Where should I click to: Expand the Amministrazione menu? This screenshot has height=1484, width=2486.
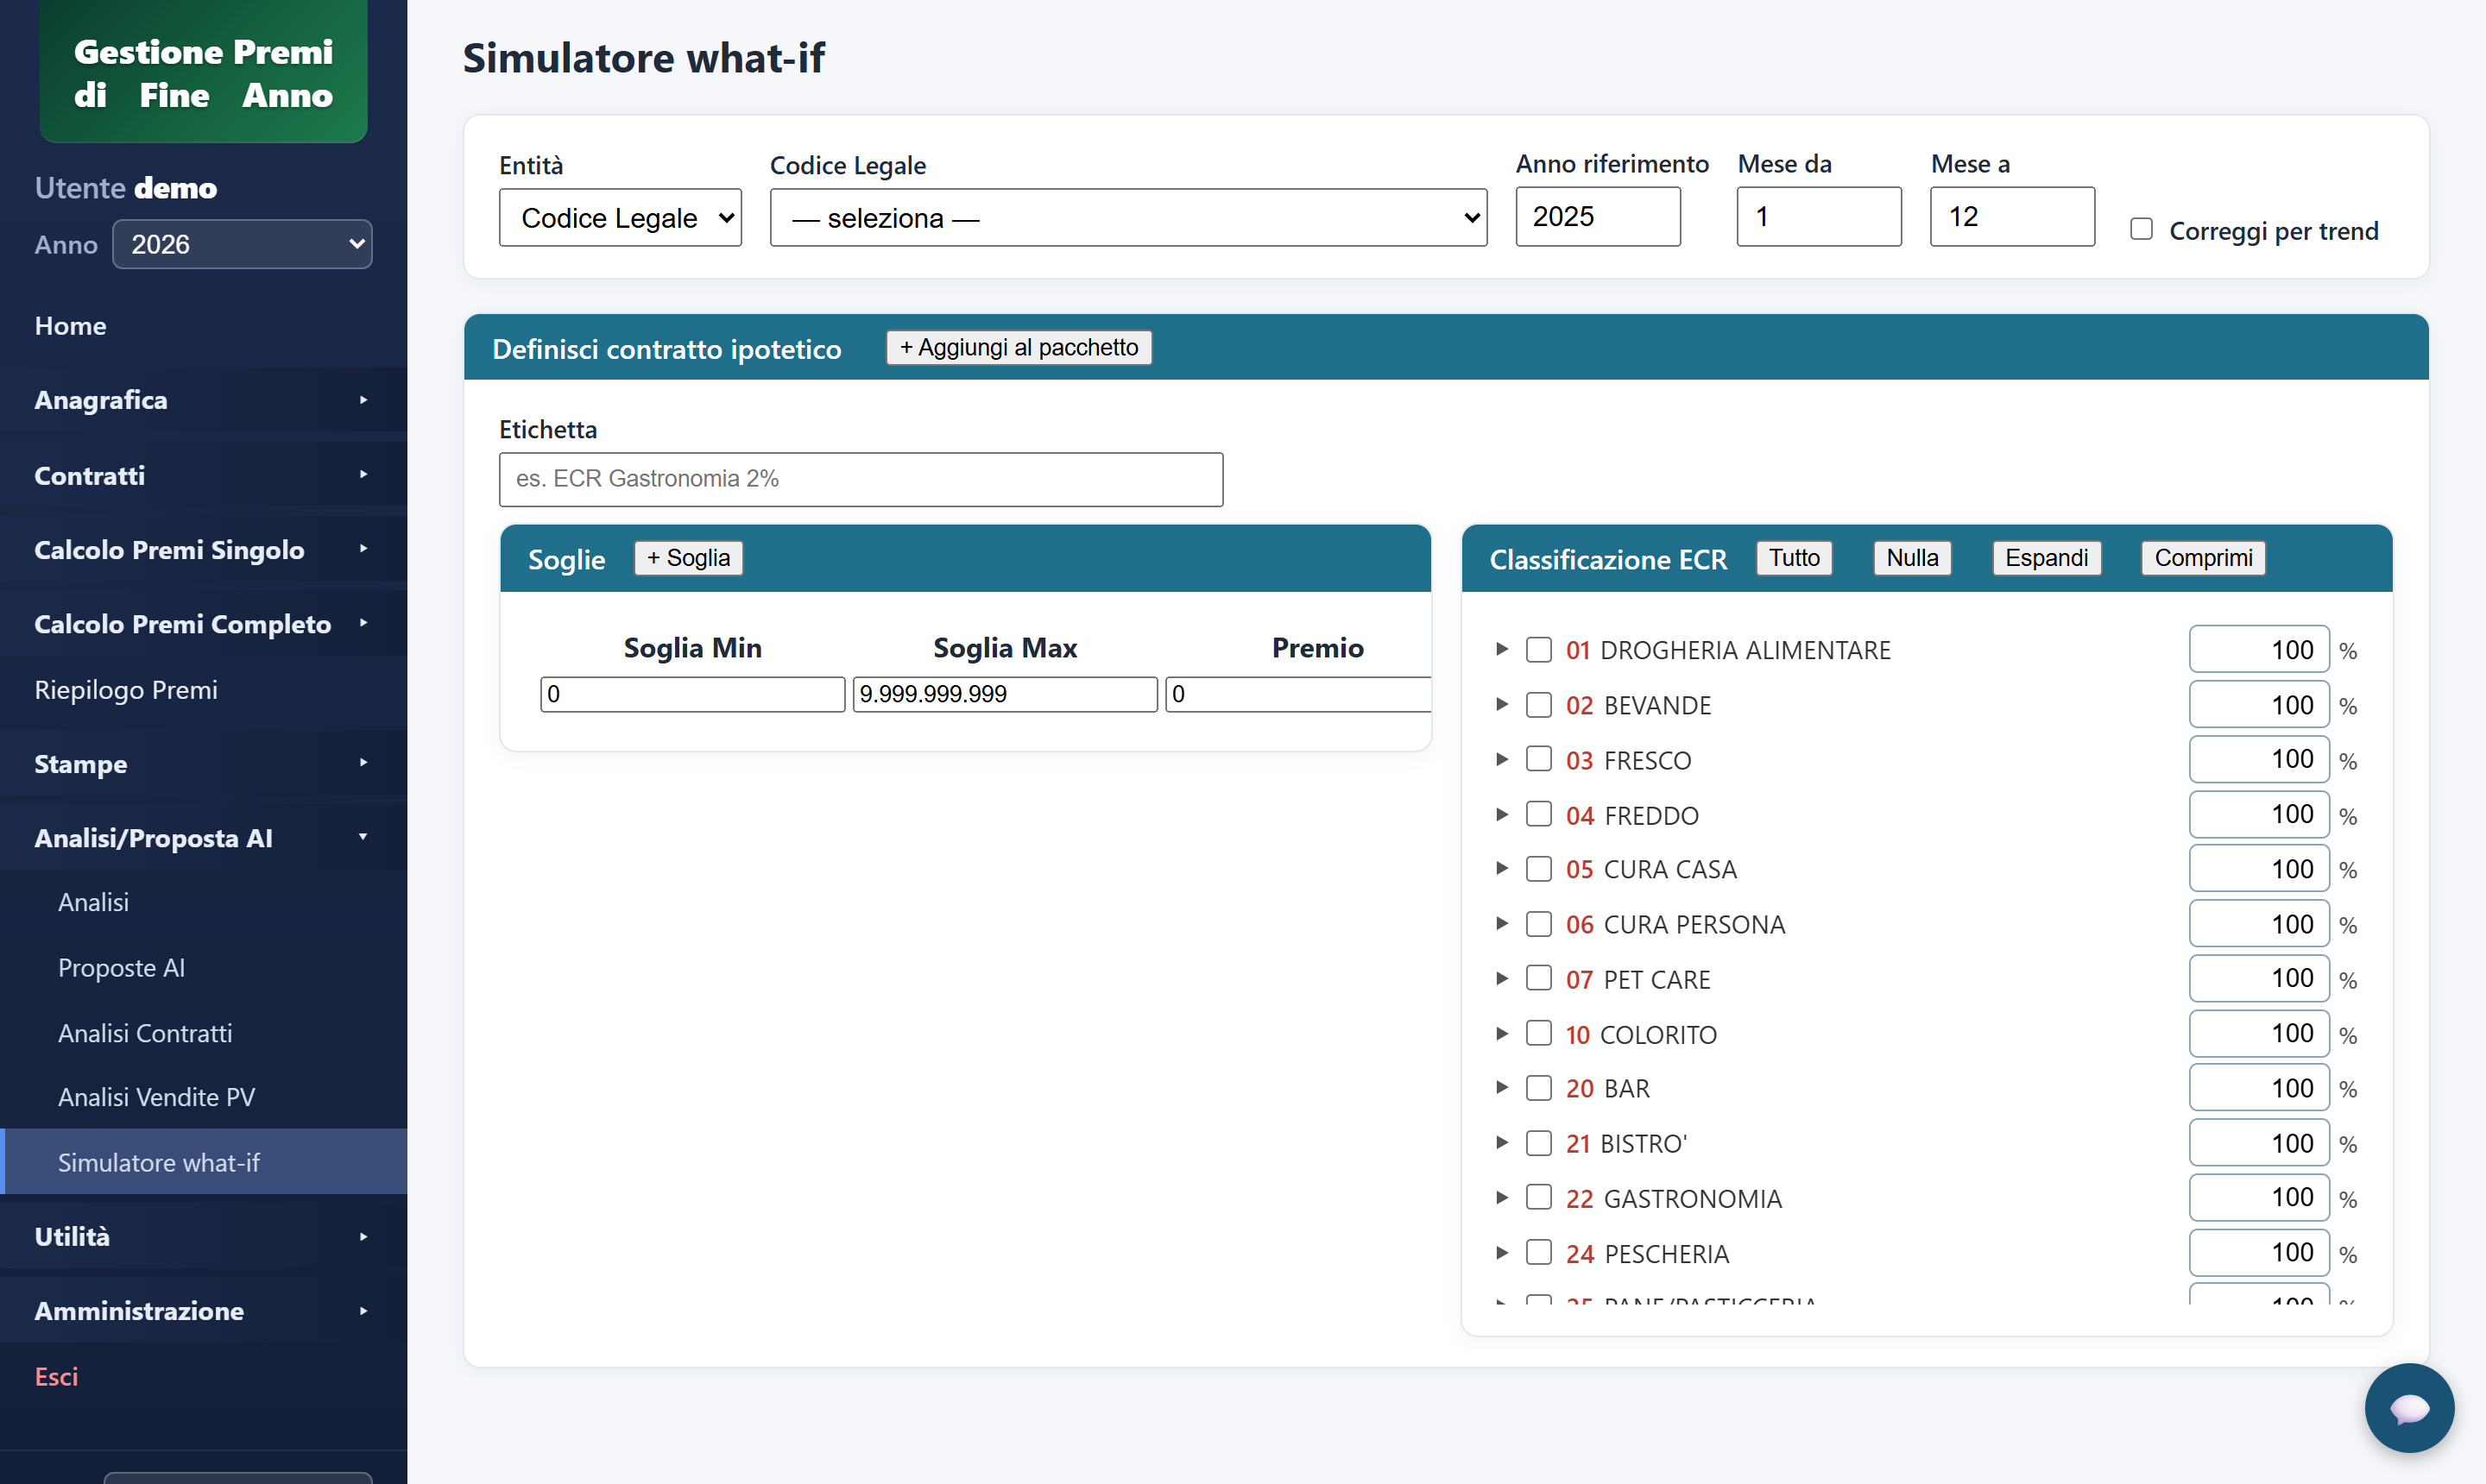(203, 1311)
